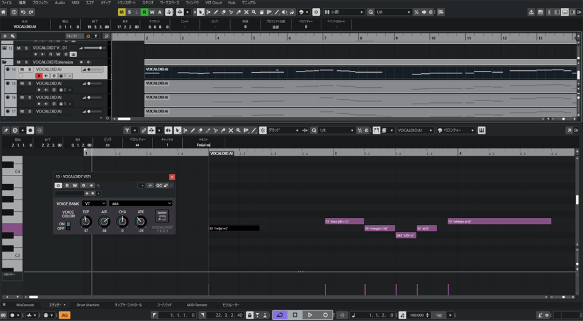This screenshot has width=583, height=321.
Task: Click the add track plus icon
Action: (5, 36)
